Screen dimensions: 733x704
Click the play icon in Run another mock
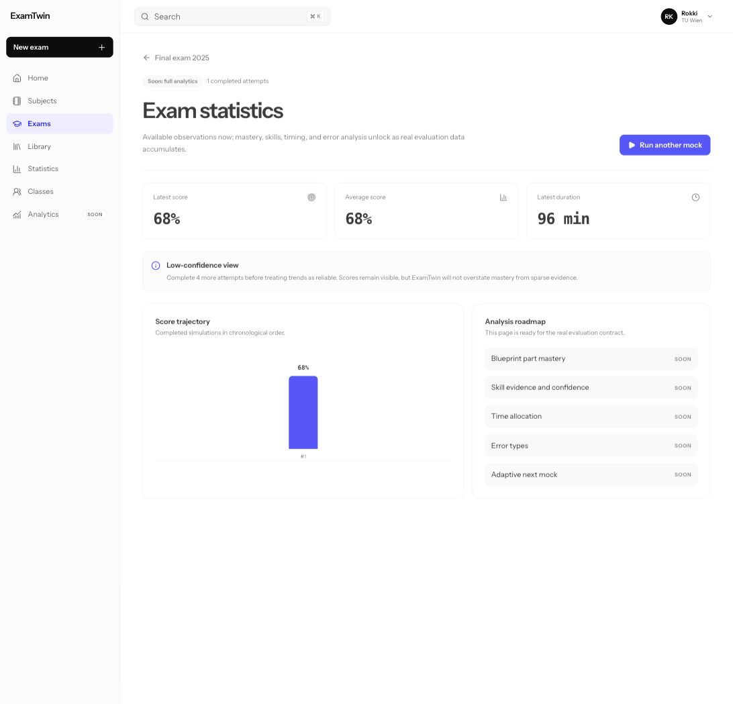pos(632,145)
